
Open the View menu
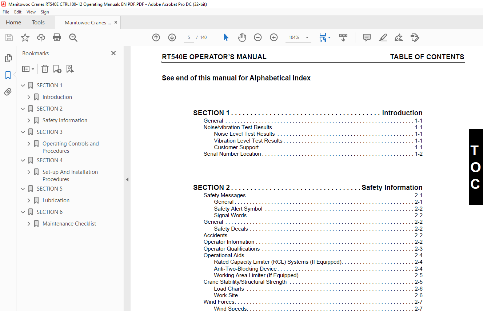(31, 12)
